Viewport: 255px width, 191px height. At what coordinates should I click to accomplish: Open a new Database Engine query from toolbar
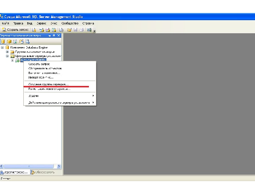pyautogui.click(x=34, y=30)
